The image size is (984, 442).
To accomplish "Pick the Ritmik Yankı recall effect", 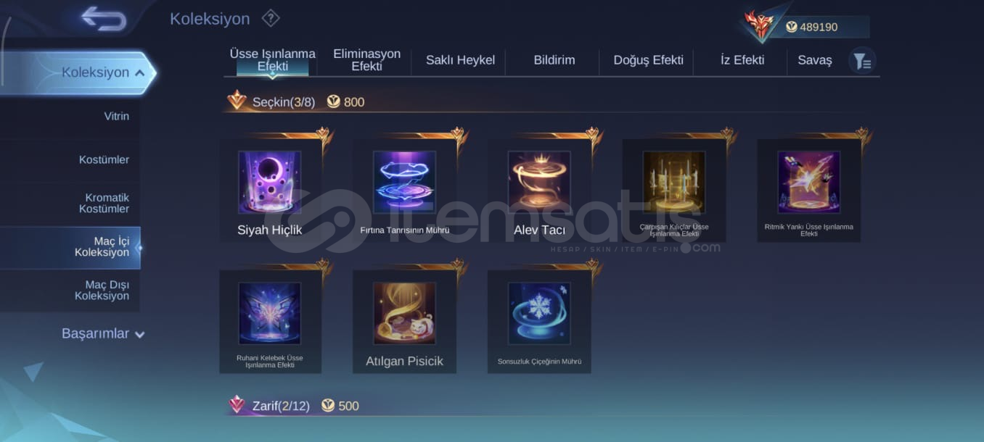I will (809, 190).
